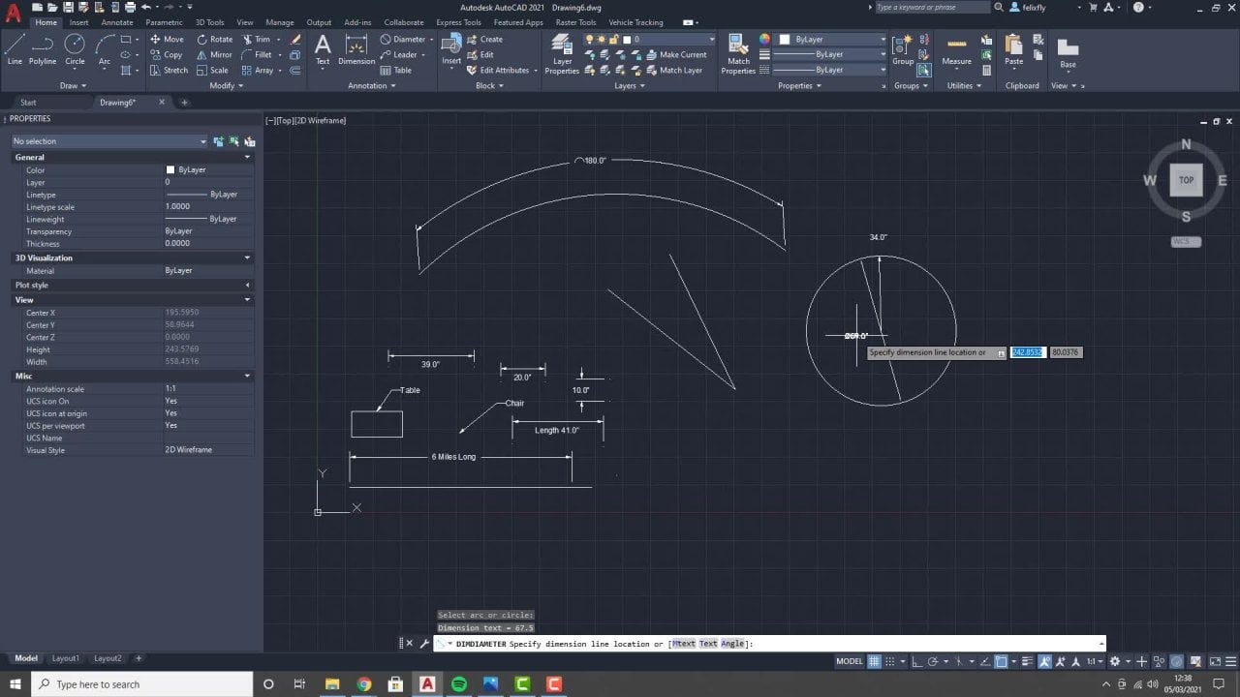Click the Trim tool
1240x697 pixels.
tap(262, 39)
